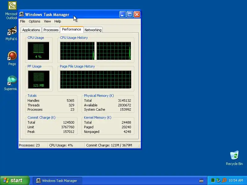Viewport: 247px width, 185px height.
Task: Click the CPU meter tray icon
Action: [x=213, y=180]
